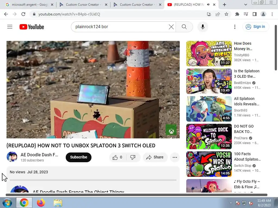278x208 pixels.
Task: Click the install app icon in address bar
Action: click(x=209, y=14)
